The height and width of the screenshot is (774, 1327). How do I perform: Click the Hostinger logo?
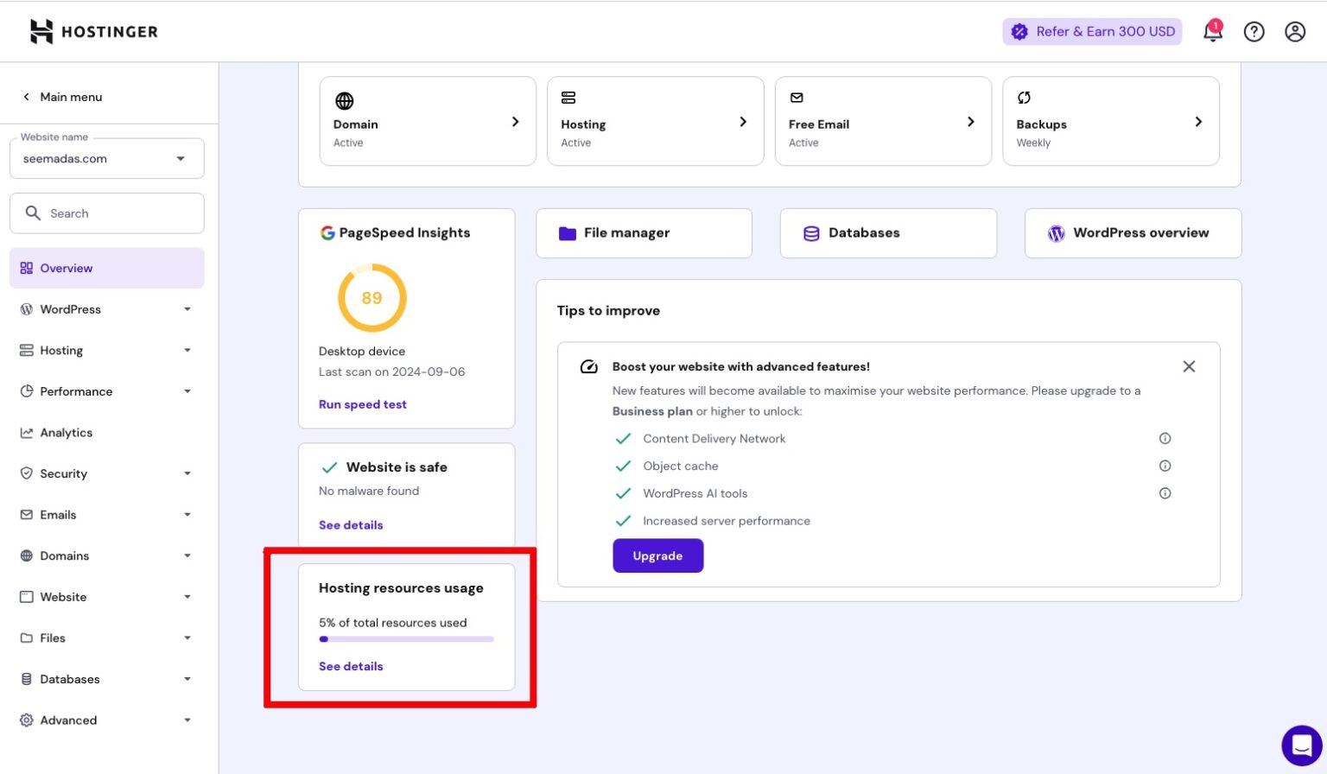[x=94, y=32]
